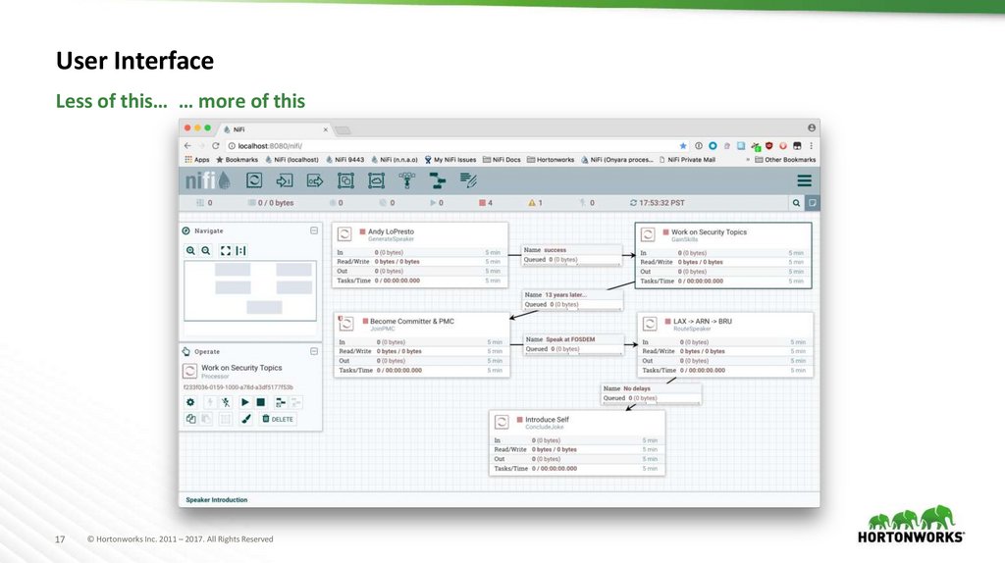Start the selected processor

point(244,402)
